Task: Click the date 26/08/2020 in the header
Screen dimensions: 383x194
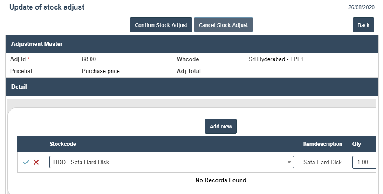Action: point(362,8)
